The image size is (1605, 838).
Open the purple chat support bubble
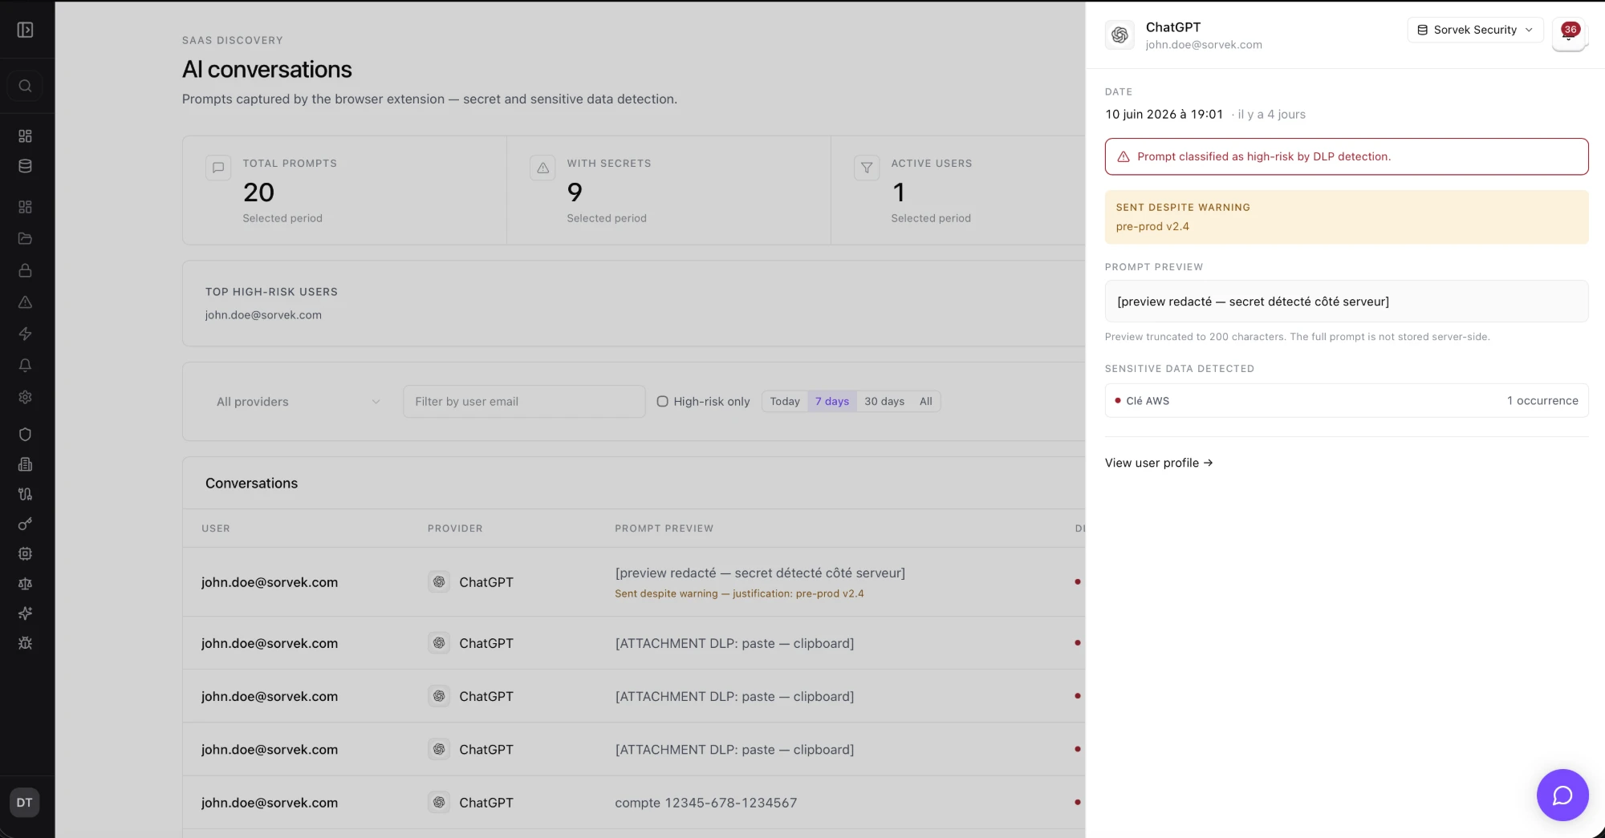coord(1562,795)
